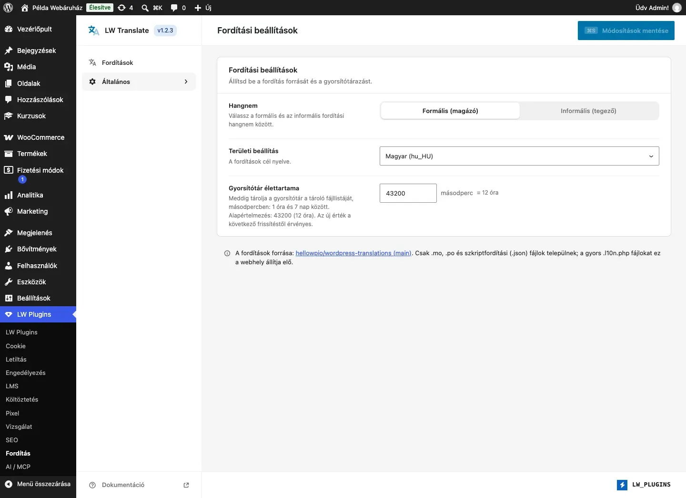Click the Analitika bar chart icon

9,195
